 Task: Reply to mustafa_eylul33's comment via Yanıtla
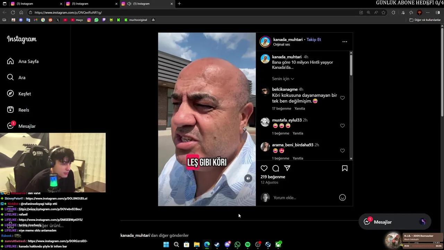[298, 133]
